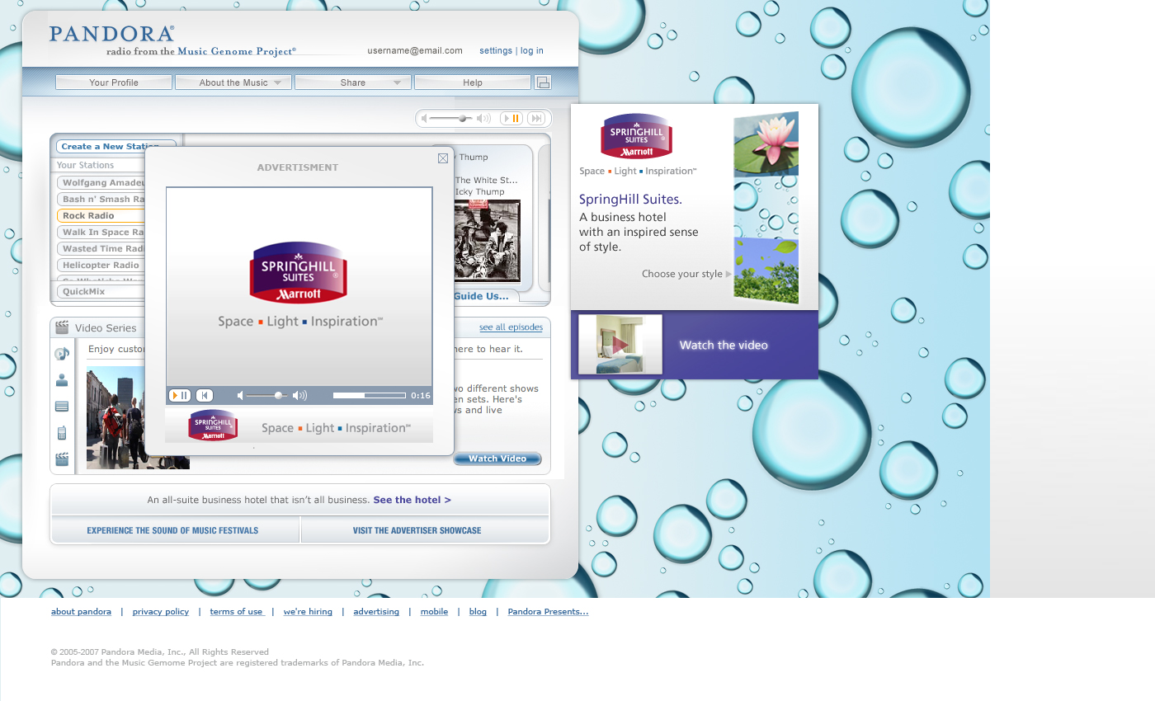Click the Guide Us tab
This screenshot has height=701, width=1155.
coord(485,296)
